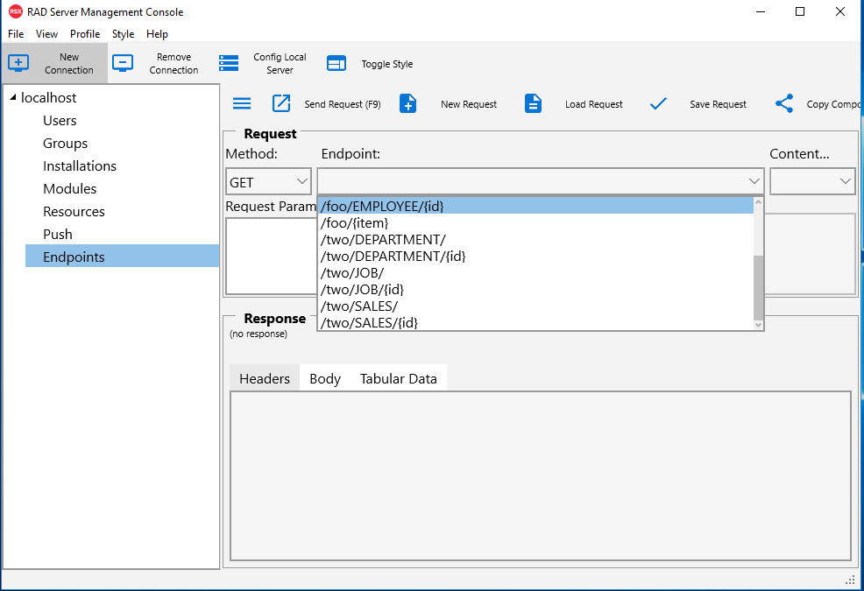Switch to the Headers tab
Viewport: 864px width, 591px height.
tap(265, 378)
